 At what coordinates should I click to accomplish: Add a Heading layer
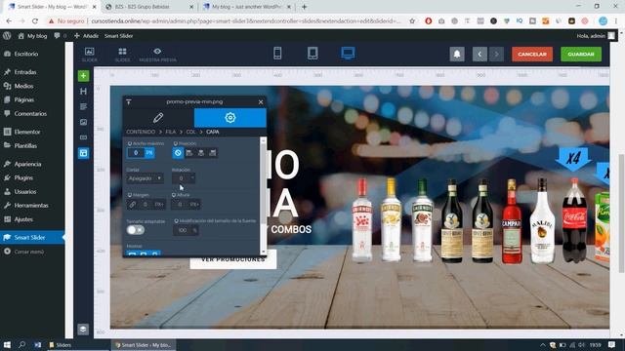pyautogui.click(x=83, y=91)
